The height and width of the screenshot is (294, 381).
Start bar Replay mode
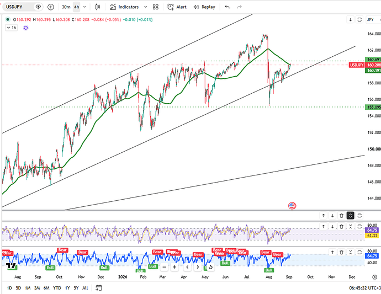pyautogui.click(x=204, y=7)
